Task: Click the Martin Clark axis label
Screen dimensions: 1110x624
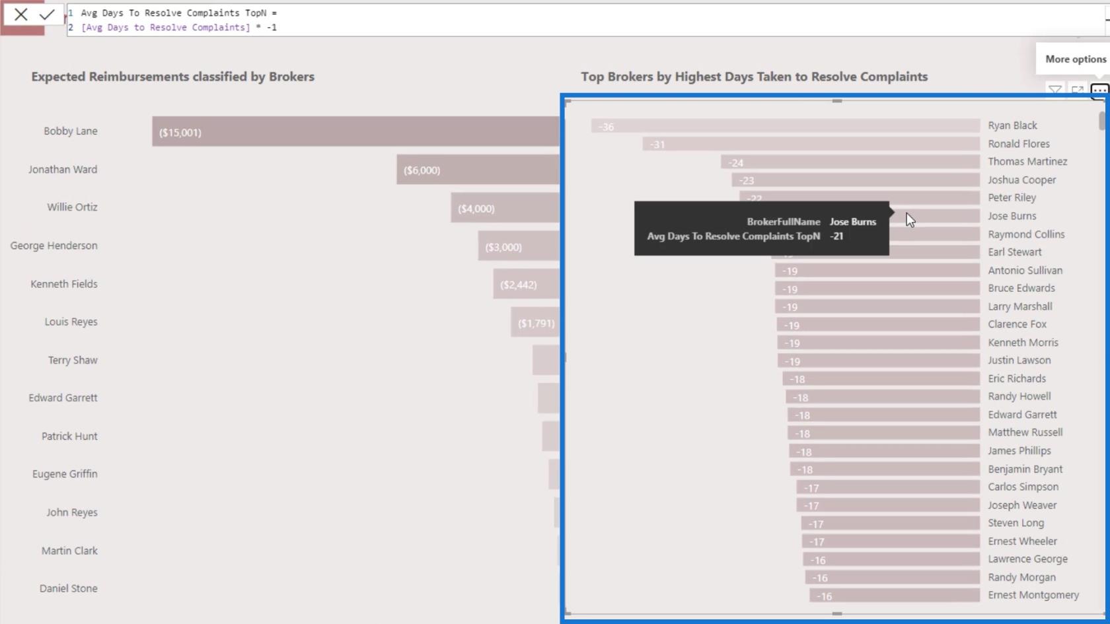Action: [69, 551]
